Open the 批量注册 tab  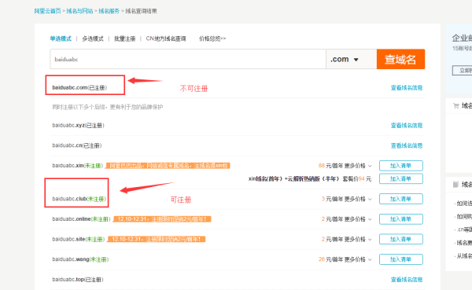pyautogui.click(x=124, y=39)
